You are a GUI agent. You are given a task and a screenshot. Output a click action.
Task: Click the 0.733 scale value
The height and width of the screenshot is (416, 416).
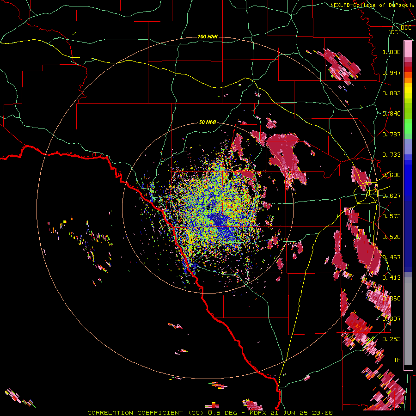[x=392, y=155]
